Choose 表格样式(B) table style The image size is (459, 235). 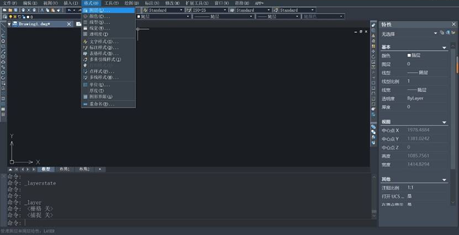point(108,54)
